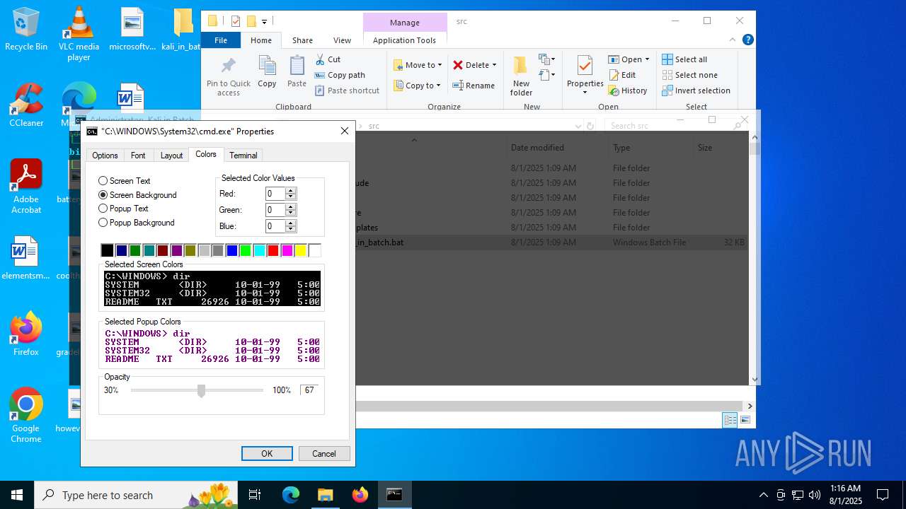Viewport: 906px width, 509px height.
Task: Open Task View on the taskbar
Action: coord(255,495)
